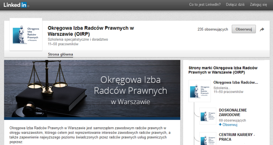This screenshot has height=145, width=273.
Task: Click 'Szkolenia specjalistyczne i doradztwo' industry text
Action: point(78,39)
